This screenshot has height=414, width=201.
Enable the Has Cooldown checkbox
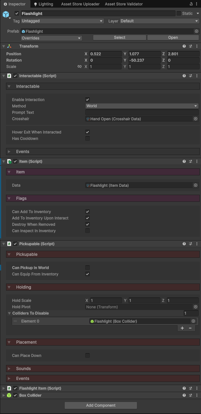(88, 138)
